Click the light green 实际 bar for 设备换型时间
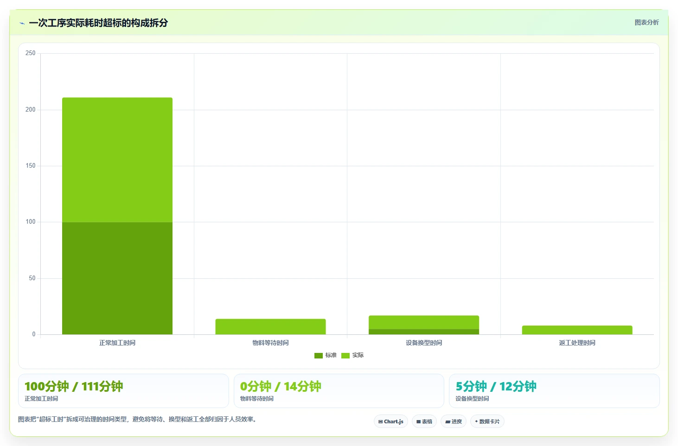 click(x=424, y=322)
